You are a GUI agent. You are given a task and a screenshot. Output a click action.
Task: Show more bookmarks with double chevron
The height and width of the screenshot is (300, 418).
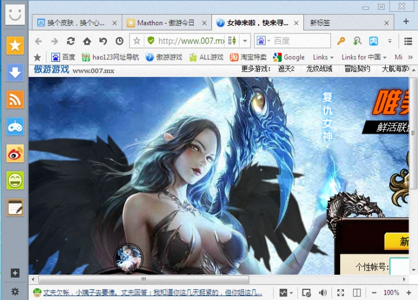pyautogui.click(x=410, y=57)
